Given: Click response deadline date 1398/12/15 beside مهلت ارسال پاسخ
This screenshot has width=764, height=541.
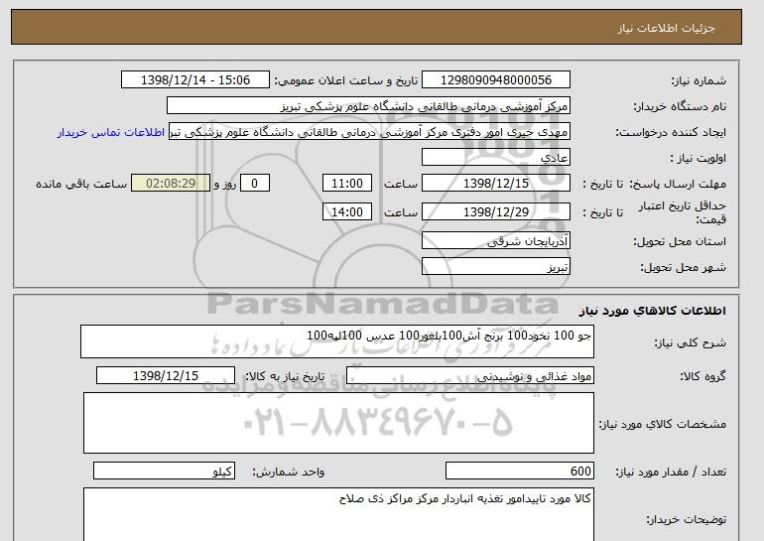Looking at the screenshot, I should tap(495, 184).
